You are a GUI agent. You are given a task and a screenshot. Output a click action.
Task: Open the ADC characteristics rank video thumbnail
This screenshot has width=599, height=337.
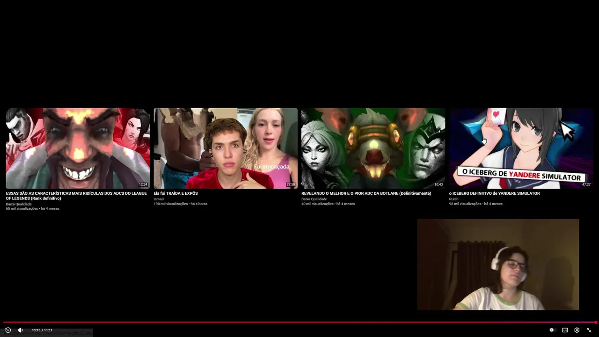point(78,148)
